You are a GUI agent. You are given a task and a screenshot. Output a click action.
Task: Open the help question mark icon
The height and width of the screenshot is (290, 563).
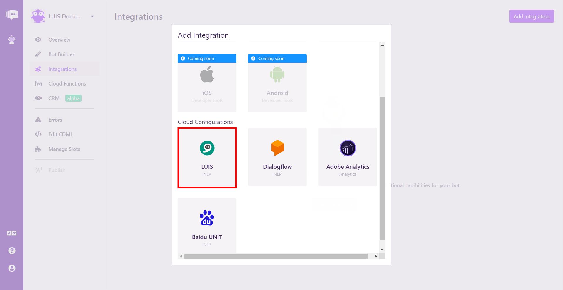pyautogui.click(x=12, y=251)
